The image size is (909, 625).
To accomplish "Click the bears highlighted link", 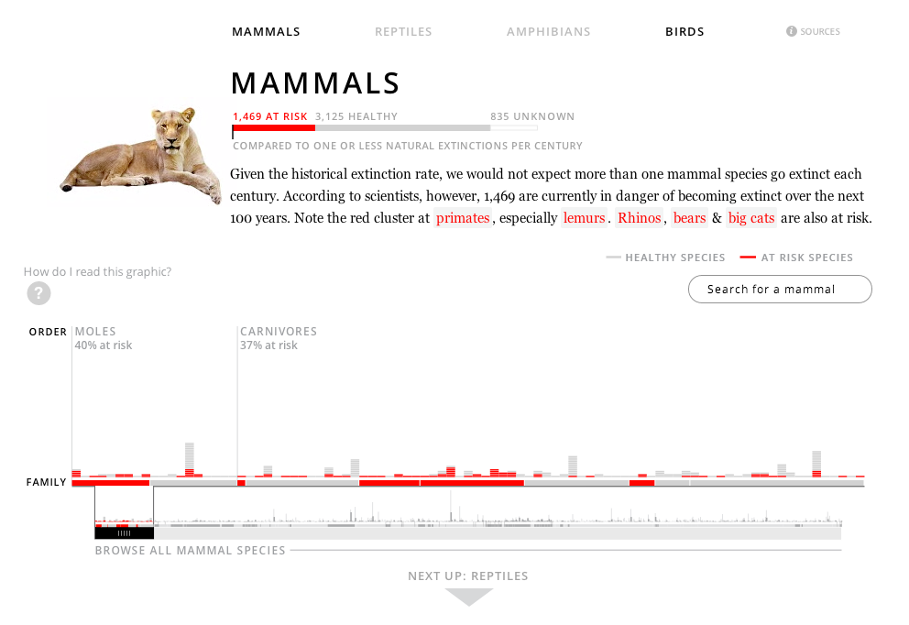I will coord(689,218).
